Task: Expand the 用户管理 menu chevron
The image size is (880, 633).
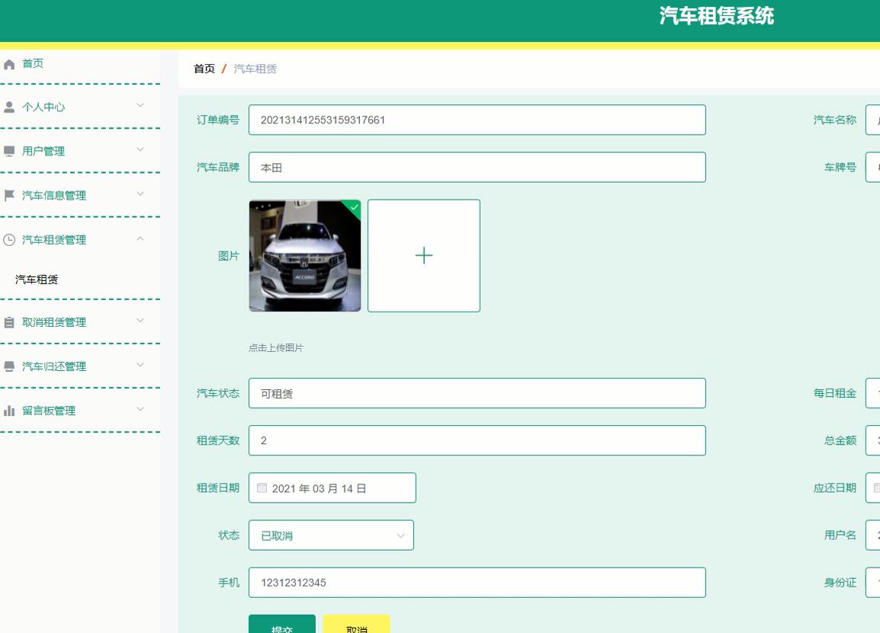Action: pyautogui.click(x=140, y=150)
